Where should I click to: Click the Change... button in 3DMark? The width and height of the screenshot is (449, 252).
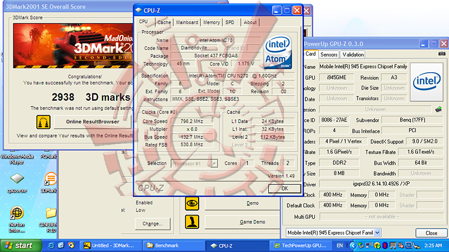tap(152, 223)
